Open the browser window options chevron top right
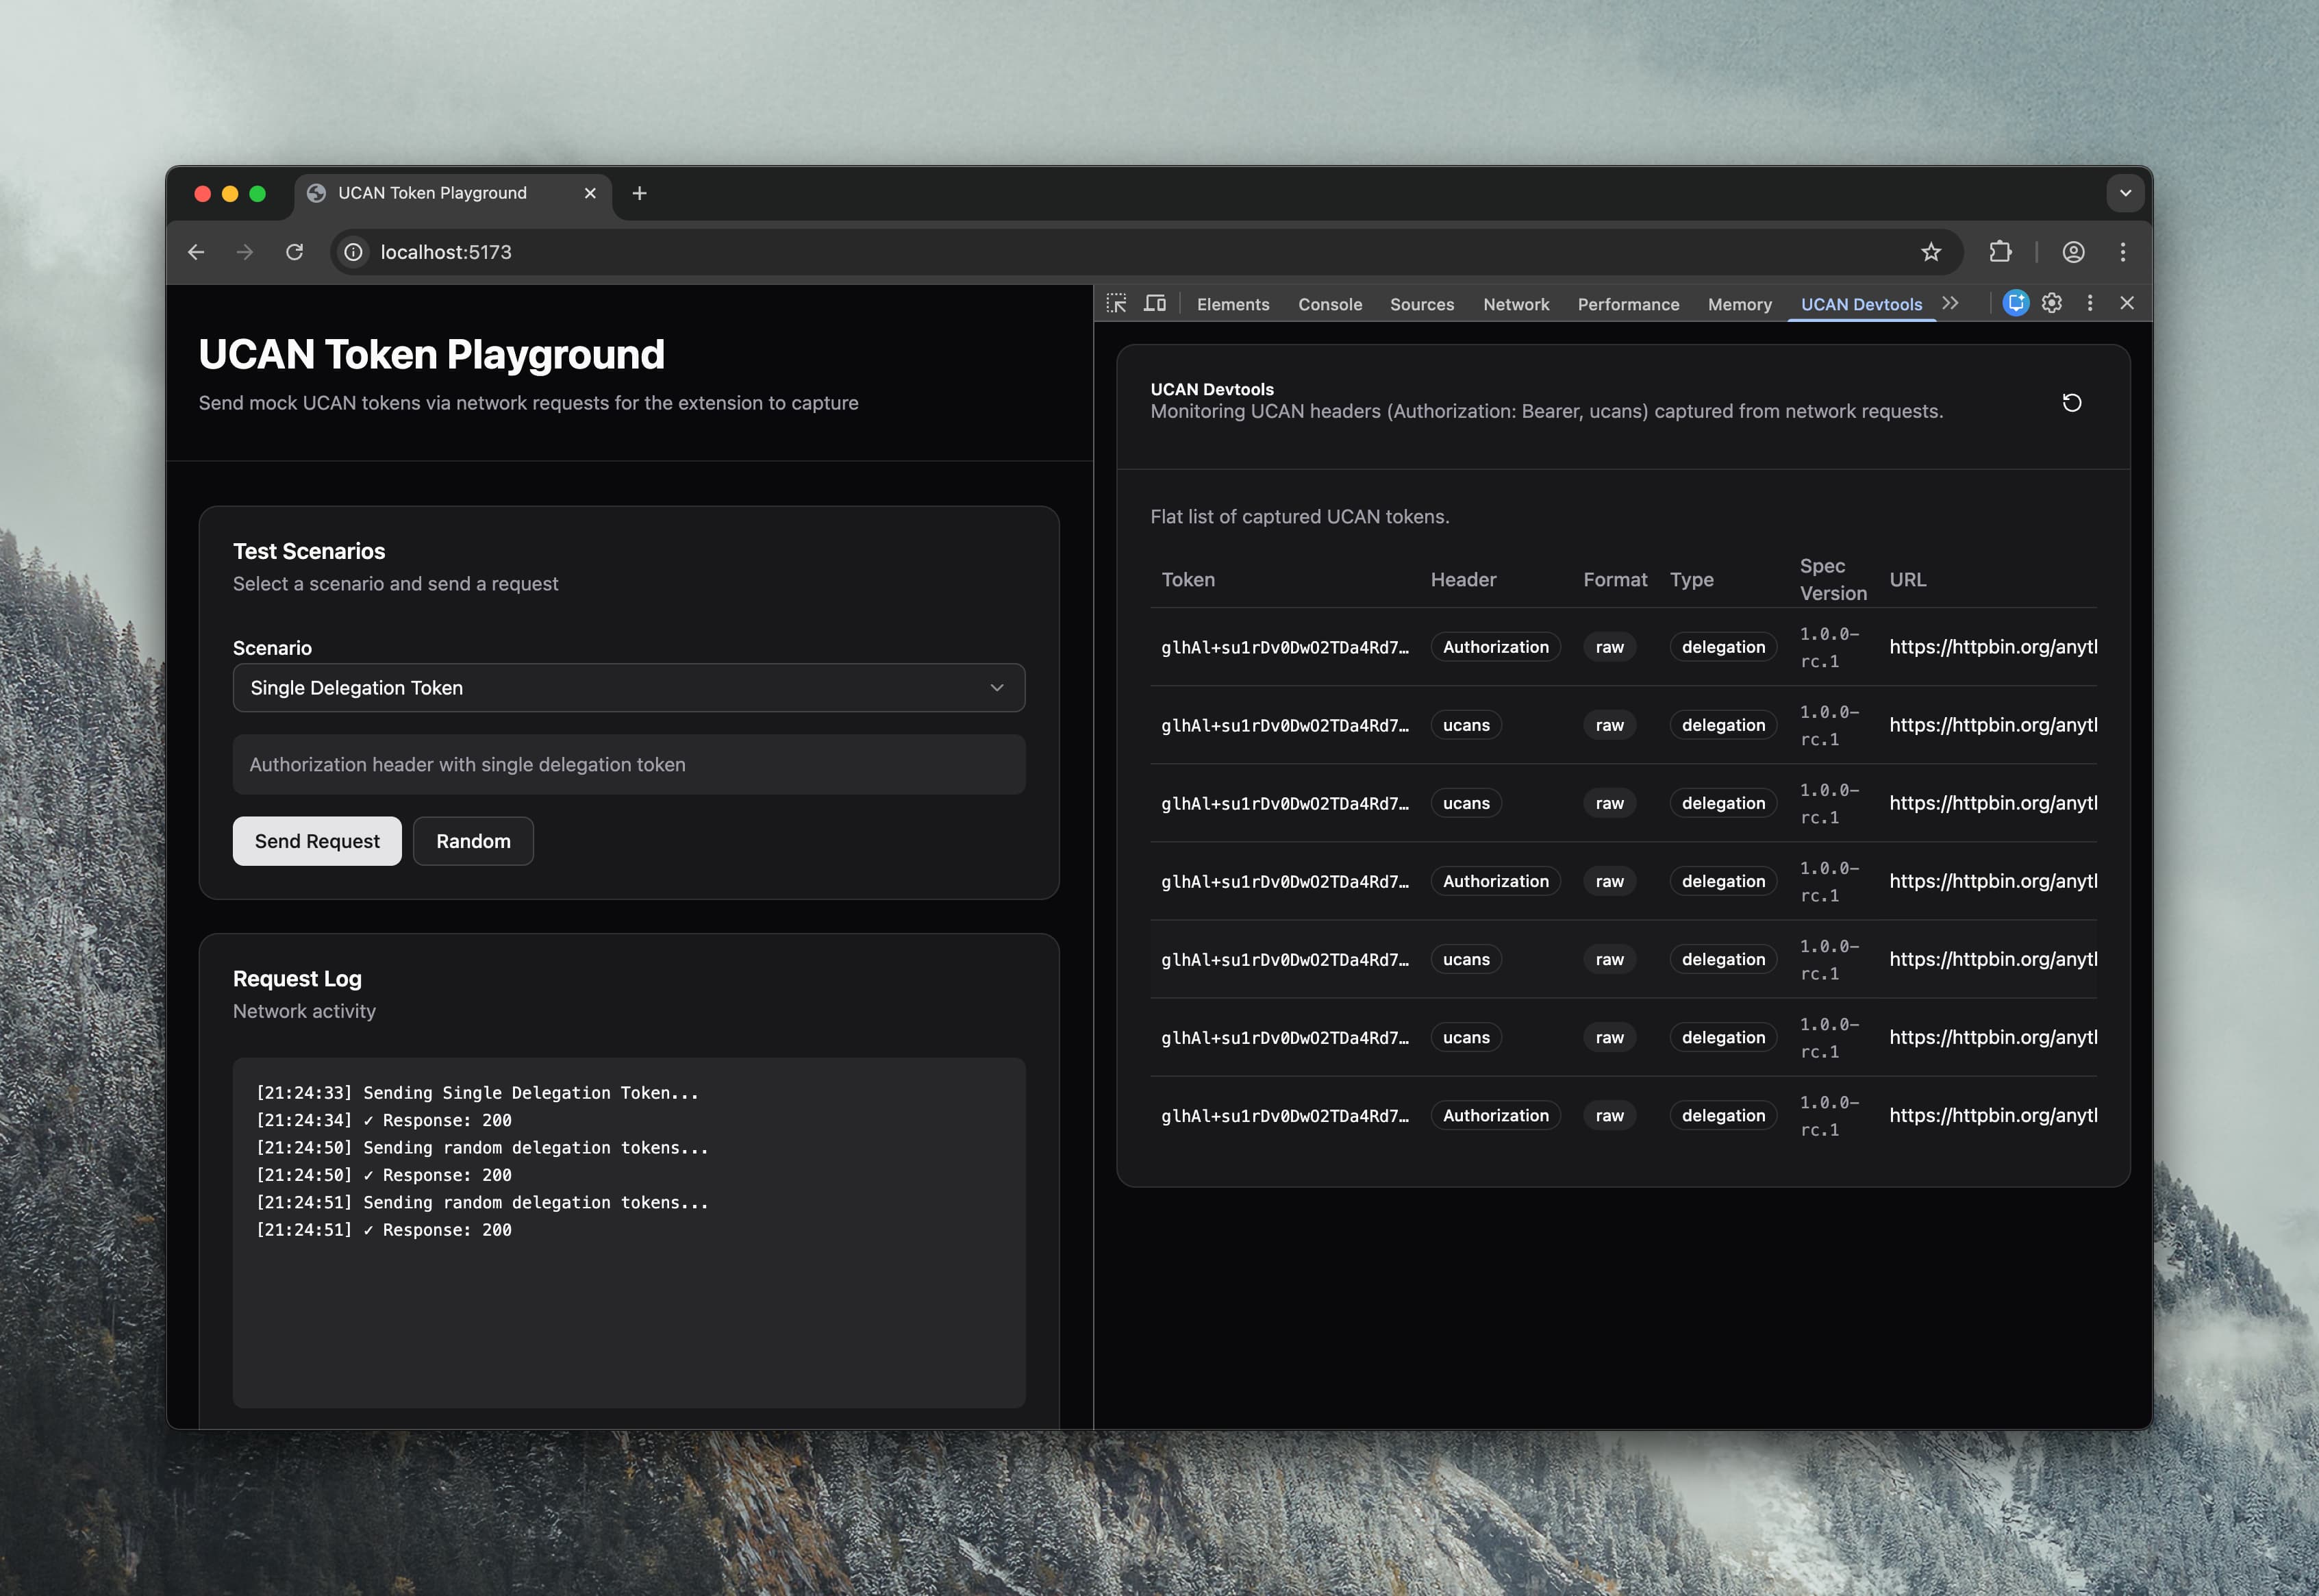This screenshot has width=2319, height=1596. (2125, 193)
